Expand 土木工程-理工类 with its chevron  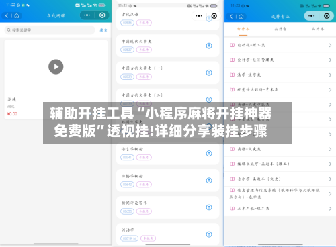[330, 209]
